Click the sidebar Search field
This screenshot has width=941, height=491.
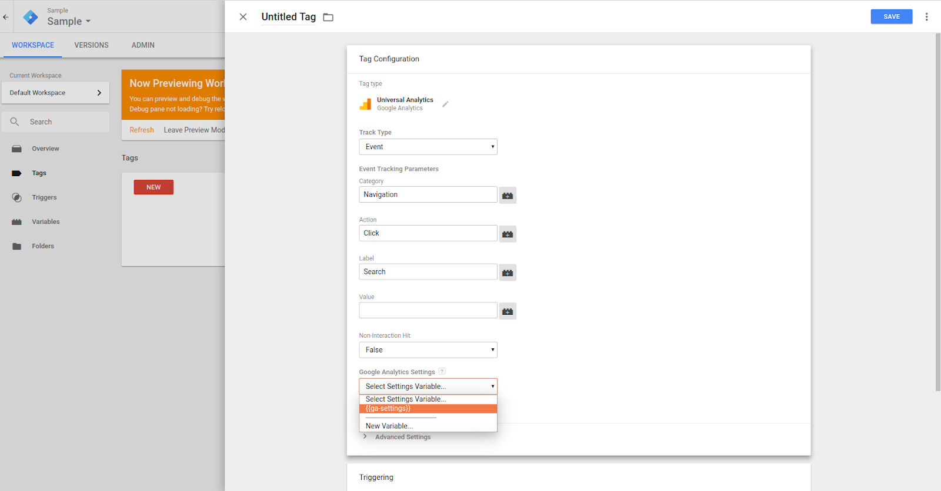55,122
